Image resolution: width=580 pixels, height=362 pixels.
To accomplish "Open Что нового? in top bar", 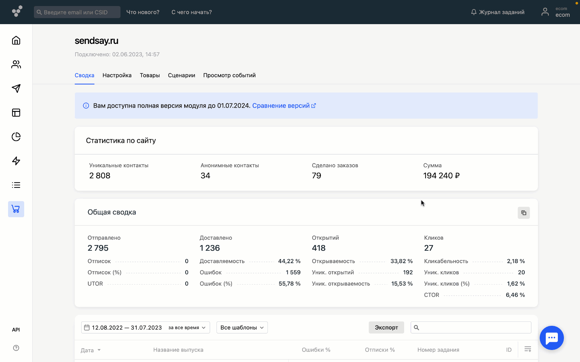I will coord(143,12).
